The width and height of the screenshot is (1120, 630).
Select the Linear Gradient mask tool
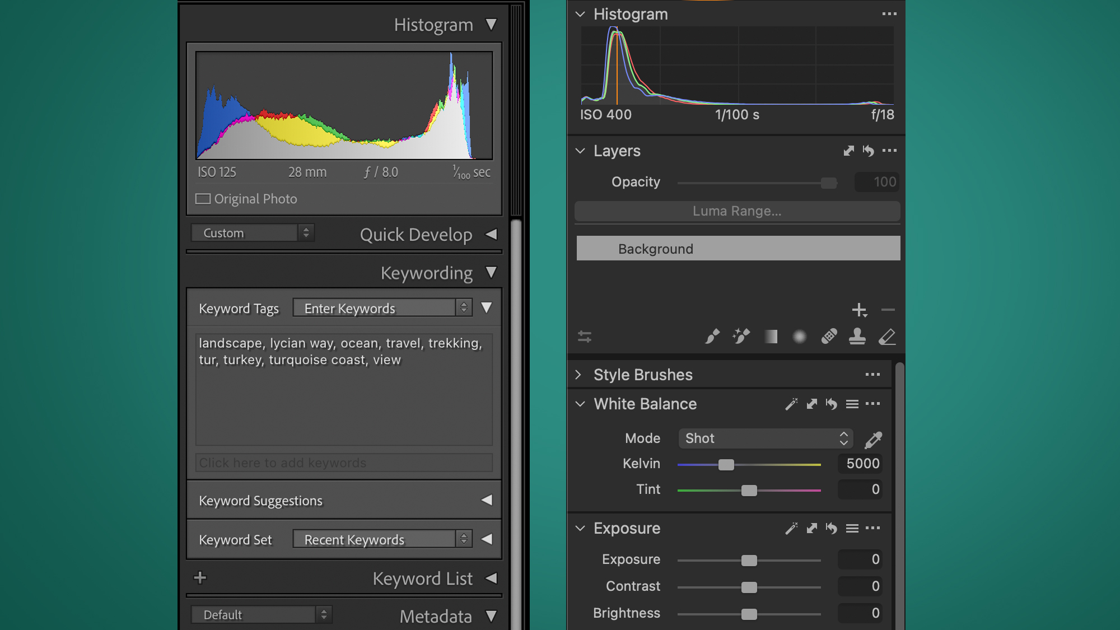click(x=771, y=337)
